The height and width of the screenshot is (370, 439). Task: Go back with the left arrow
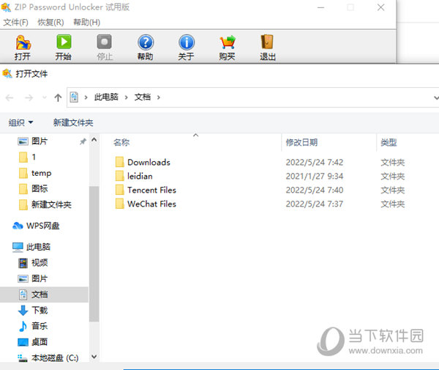(x=10, y=97)
